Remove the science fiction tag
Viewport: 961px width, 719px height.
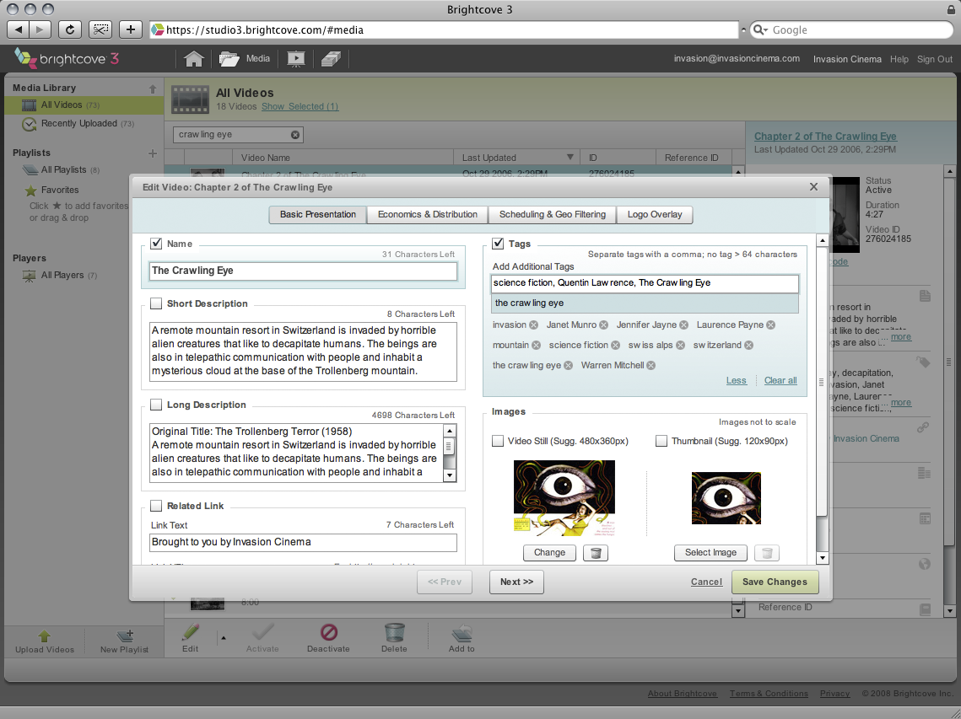615,346
